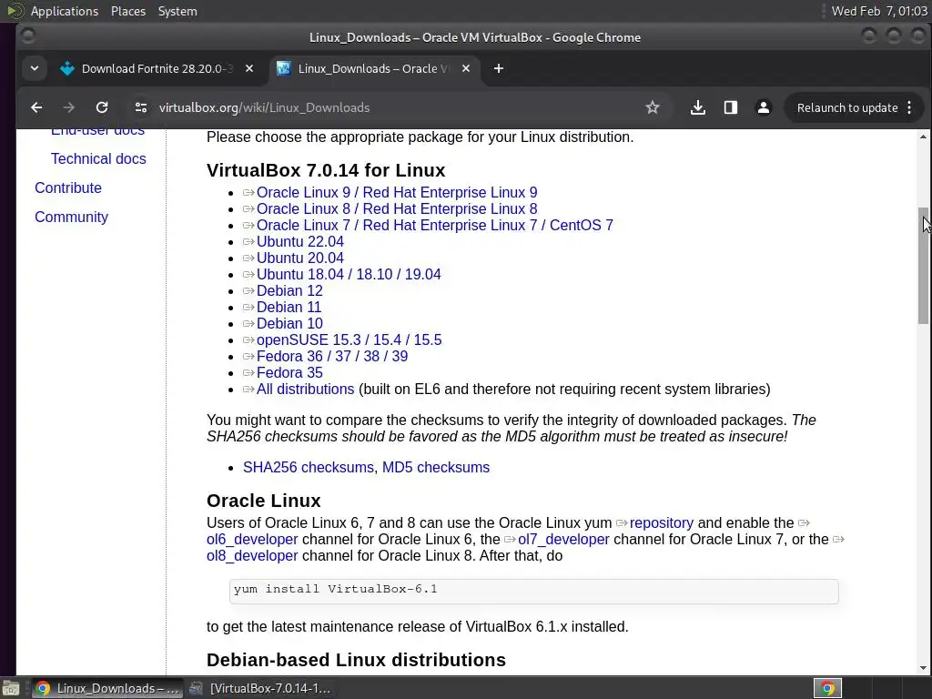Click the clock showing Wed Feb 7
The width and height of the screenshot is (932, 699).
879,11
